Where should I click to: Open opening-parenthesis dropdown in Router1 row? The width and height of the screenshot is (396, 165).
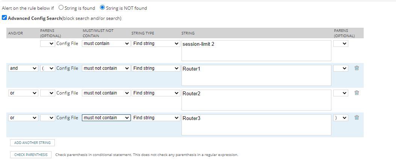pyautogui.click(x=48, y=68)
